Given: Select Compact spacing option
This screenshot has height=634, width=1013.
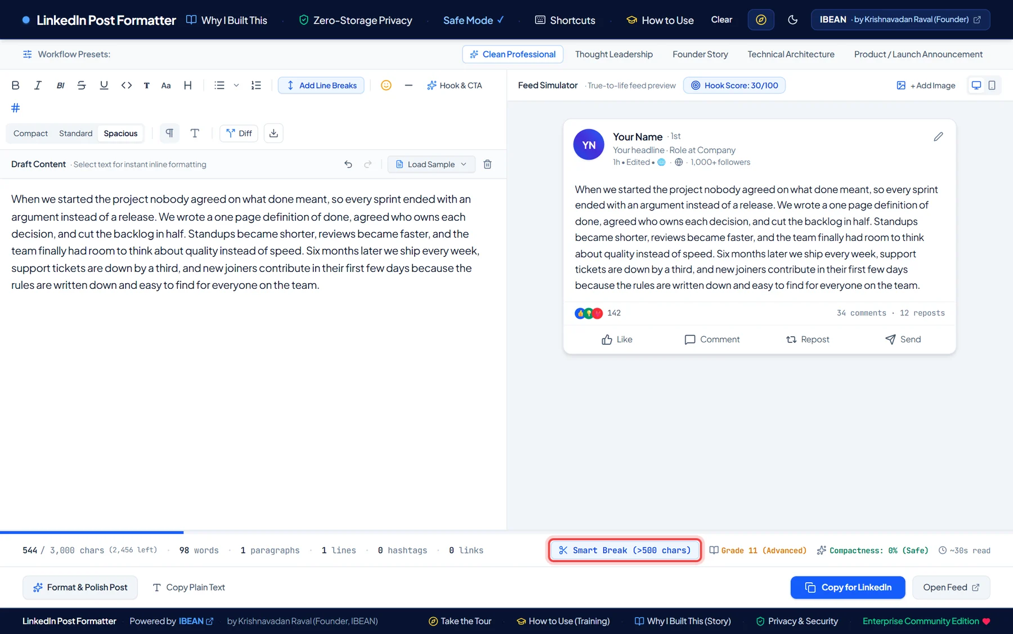Looking at the screenshot, I should click(x=30, y=133).
